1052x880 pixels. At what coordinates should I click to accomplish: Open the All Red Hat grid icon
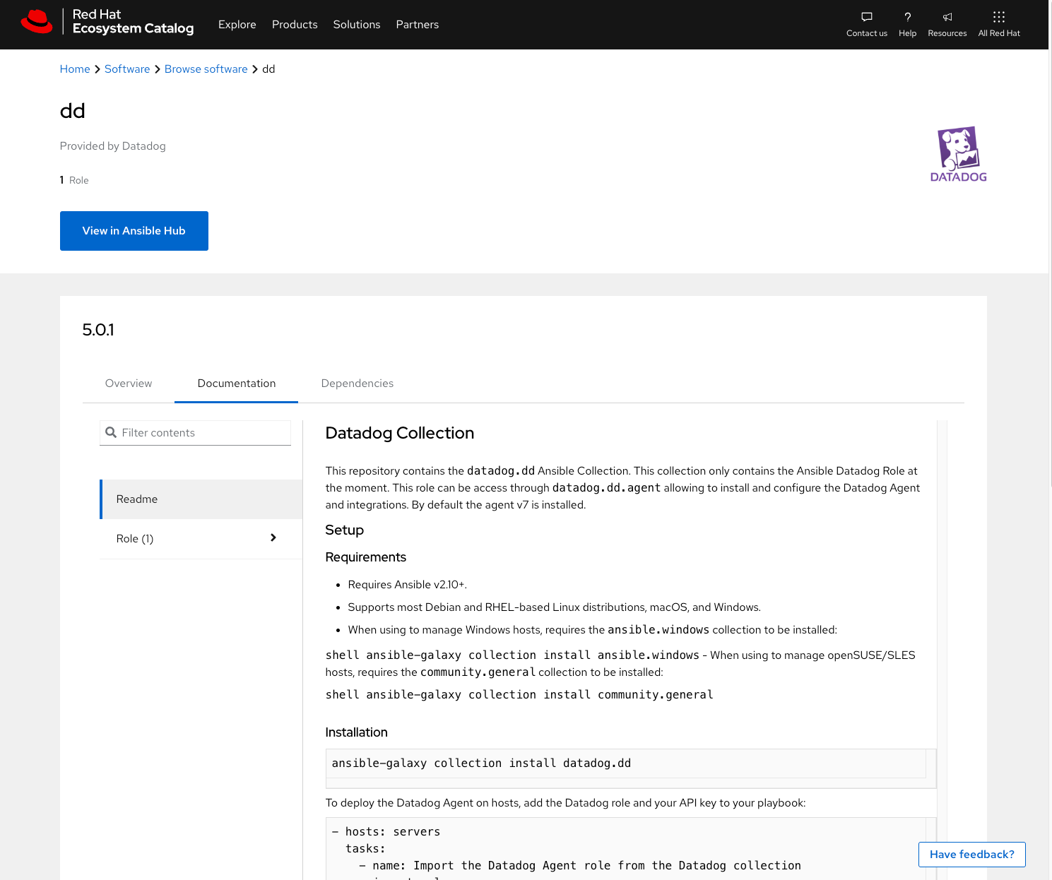click(998, 16)
